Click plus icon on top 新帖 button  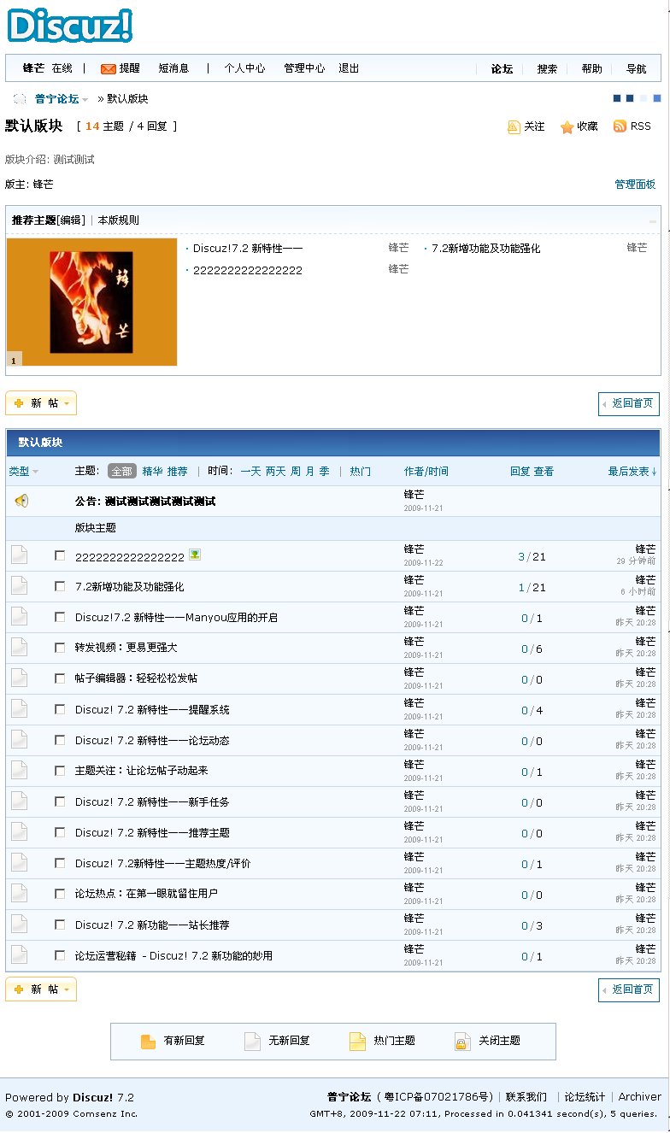(x=19, y=403)
